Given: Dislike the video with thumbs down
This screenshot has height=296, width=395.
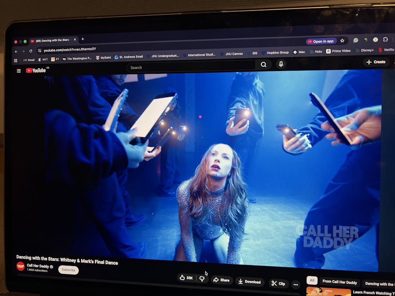Looking at the screenshot, I should click(x=202, y=279).
